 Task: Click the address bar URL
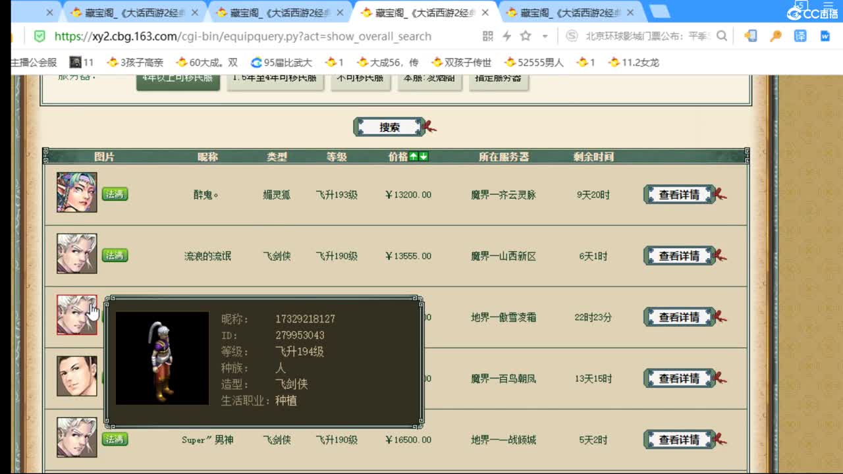(242, 37)
